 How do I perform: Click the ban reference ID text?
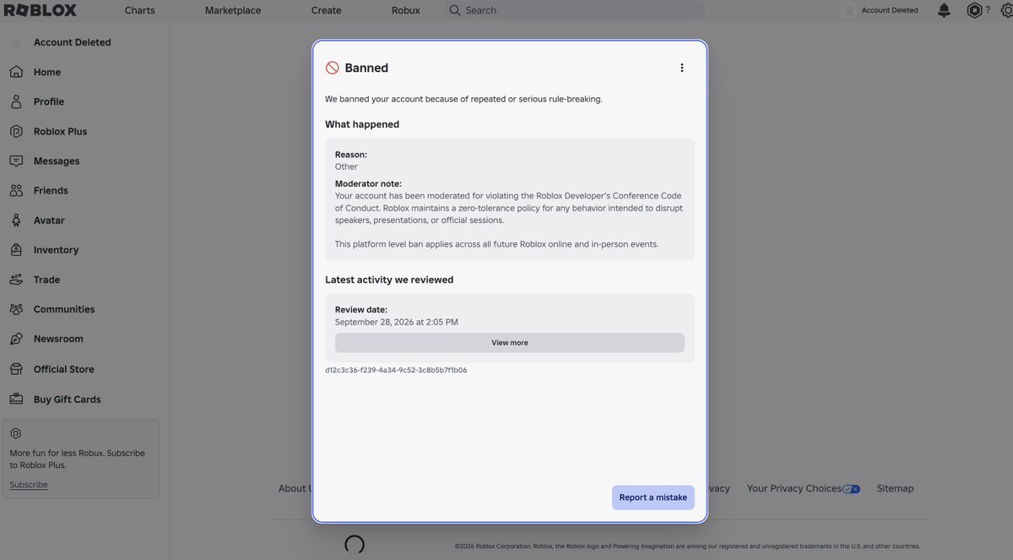pyautogui.click(x=396, y=370)
